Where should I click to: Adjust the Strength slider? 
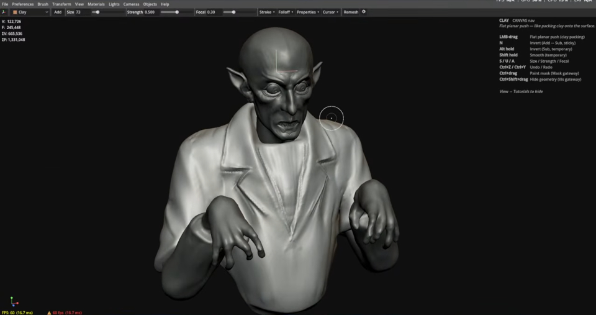(177, 12)
